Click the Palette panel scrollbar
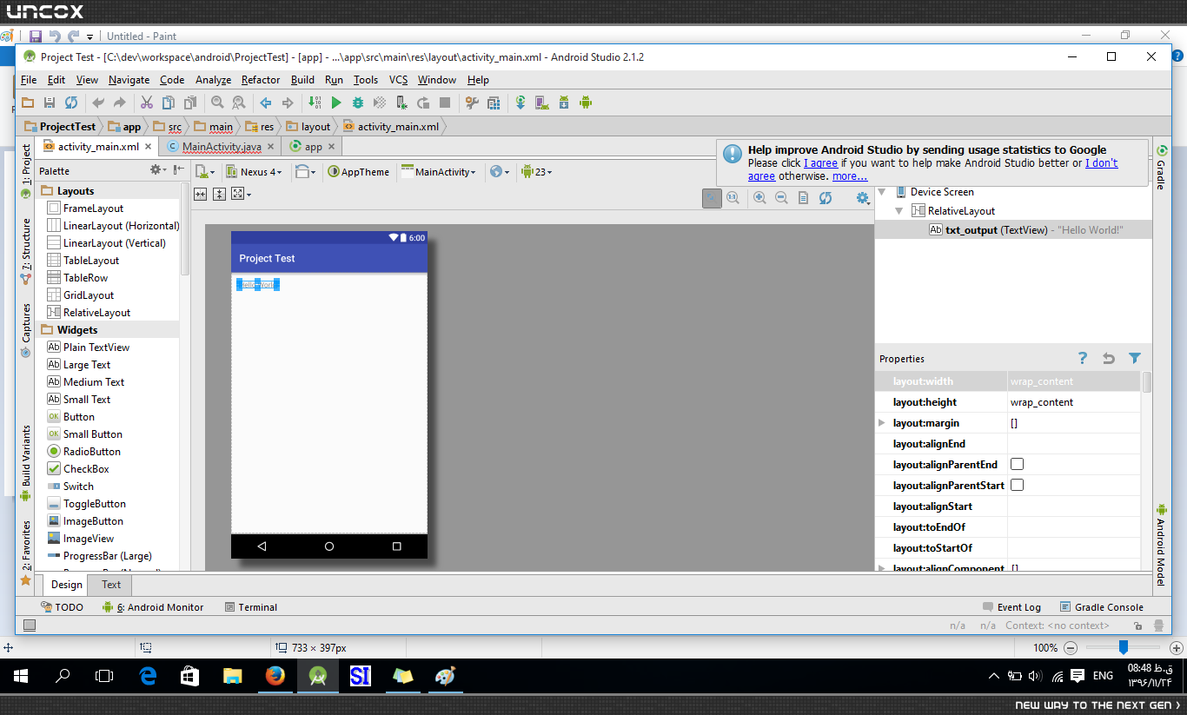1187x715 pixels. [x=184, y=230]
